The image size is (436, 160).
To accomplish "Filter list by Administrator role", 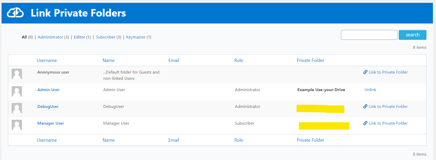I will pos(50,37).
